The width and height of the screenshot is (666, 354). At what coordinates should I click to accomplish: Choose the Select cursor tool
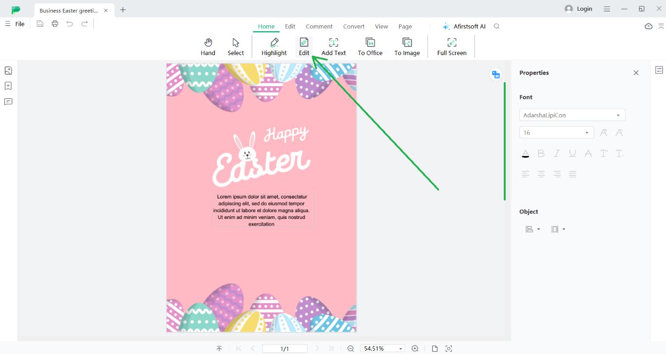pos(236,47)
